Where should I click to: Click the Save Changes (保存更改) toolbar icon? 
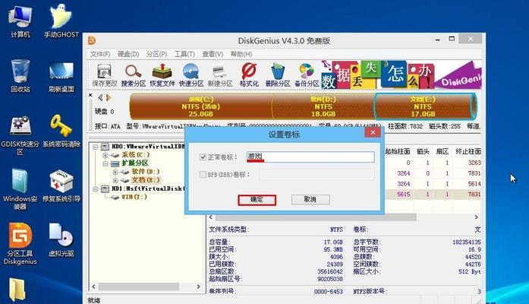(104, 75)
